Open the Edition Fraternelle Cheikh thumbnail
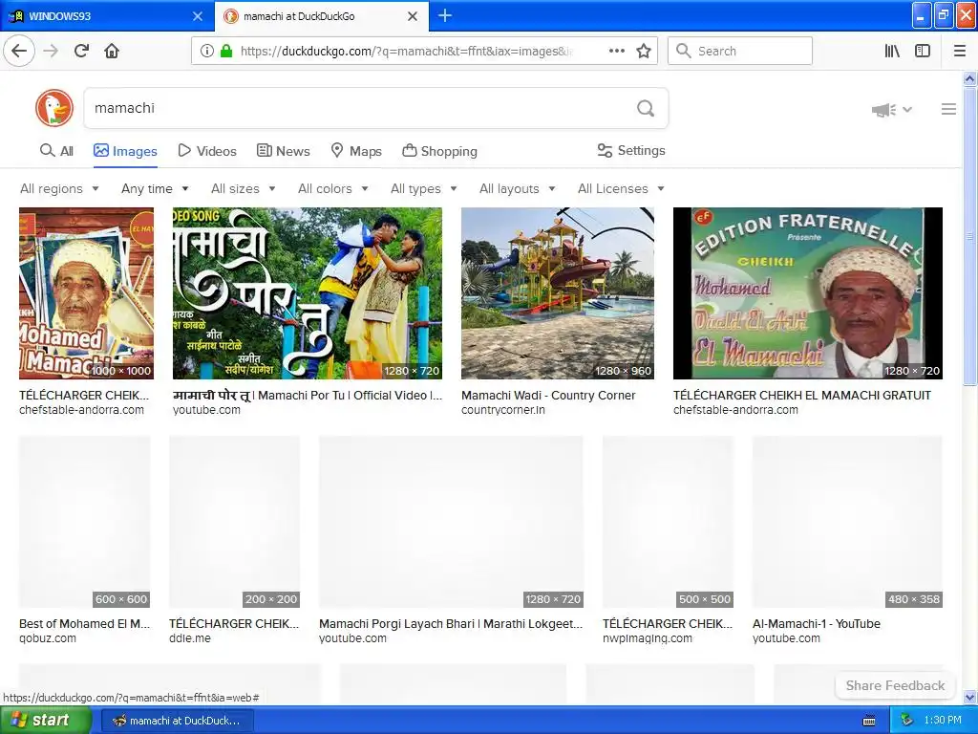978x734 pixels. pos(808,293)
